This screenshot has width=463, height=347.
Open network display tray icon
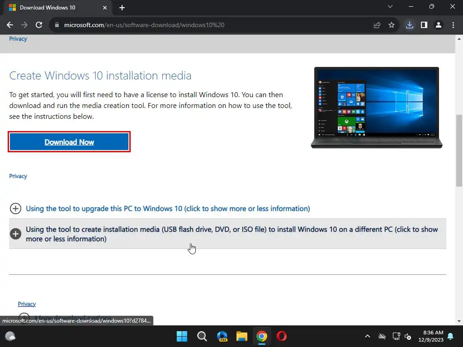pos(396,336)
